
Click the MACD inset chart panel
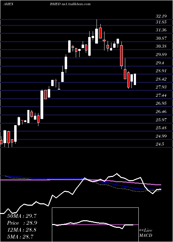pos(95,225)
